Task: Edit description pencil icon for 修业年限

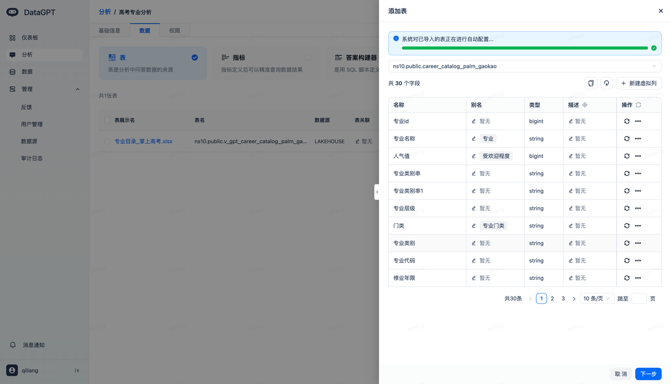Action: (571, 278)
